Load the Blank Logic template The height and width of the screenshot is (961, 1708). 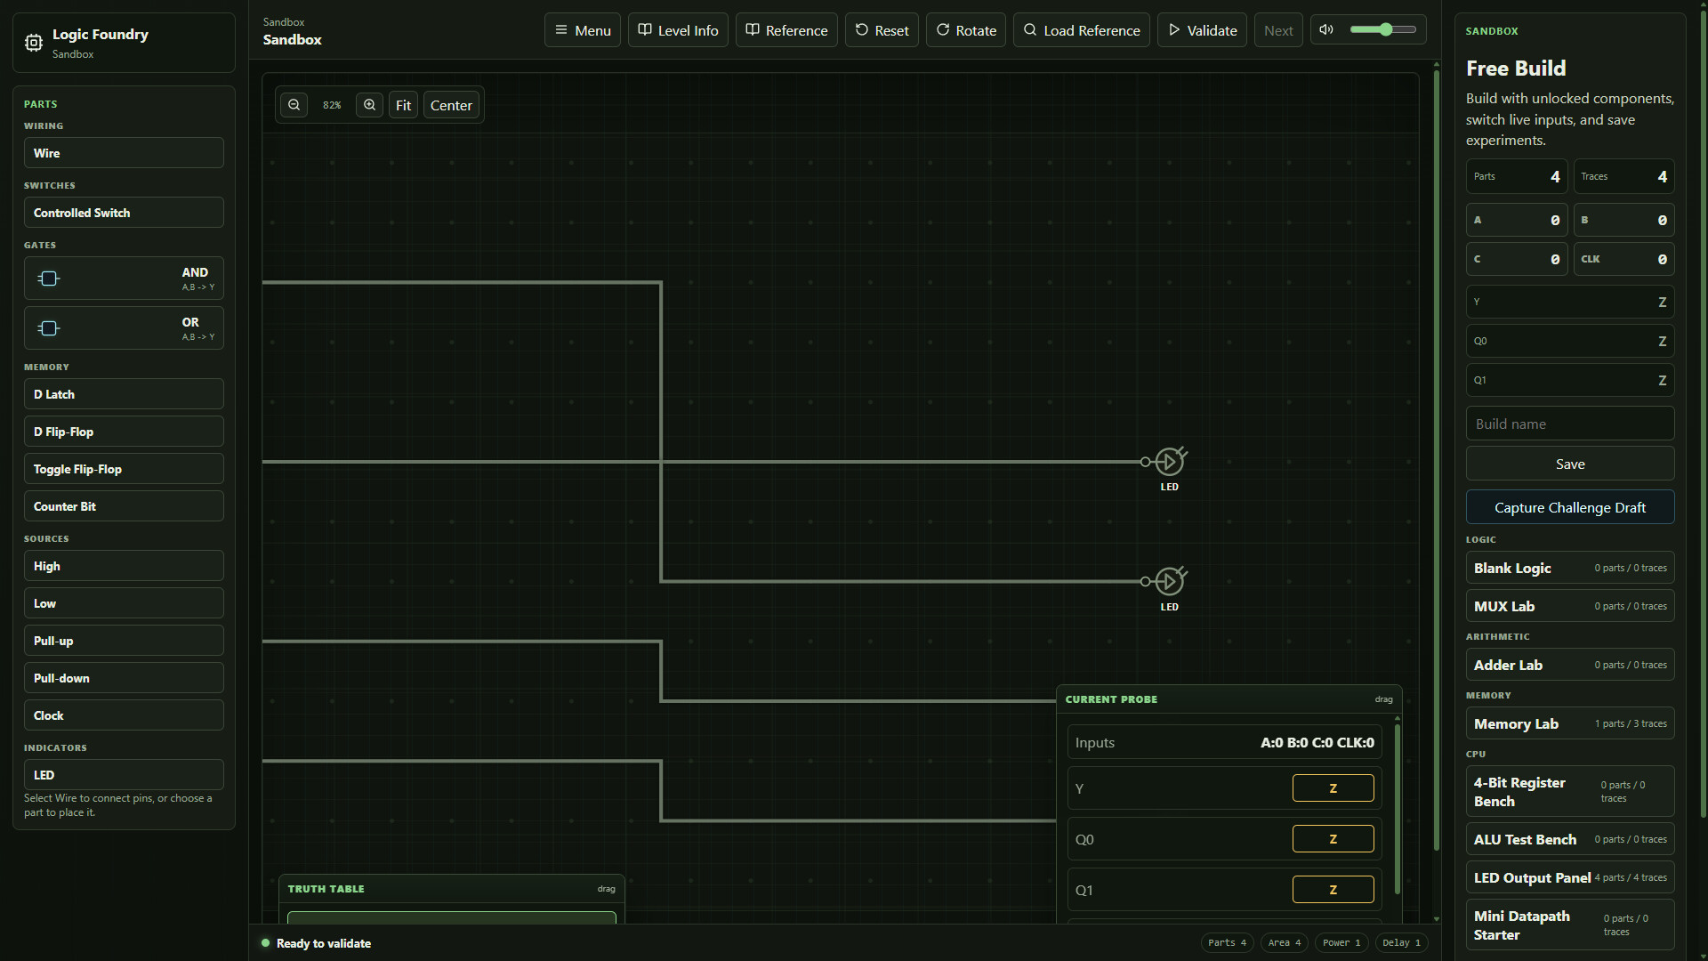click(1570, 568)
